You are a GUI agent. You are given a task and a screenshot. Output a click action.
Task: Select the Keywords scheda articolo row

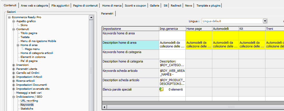click(x=130, y=73)
